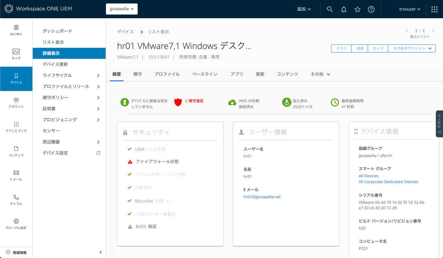443x258 pixels.
Task: Click the ロック button
Action: coord(378,48)
